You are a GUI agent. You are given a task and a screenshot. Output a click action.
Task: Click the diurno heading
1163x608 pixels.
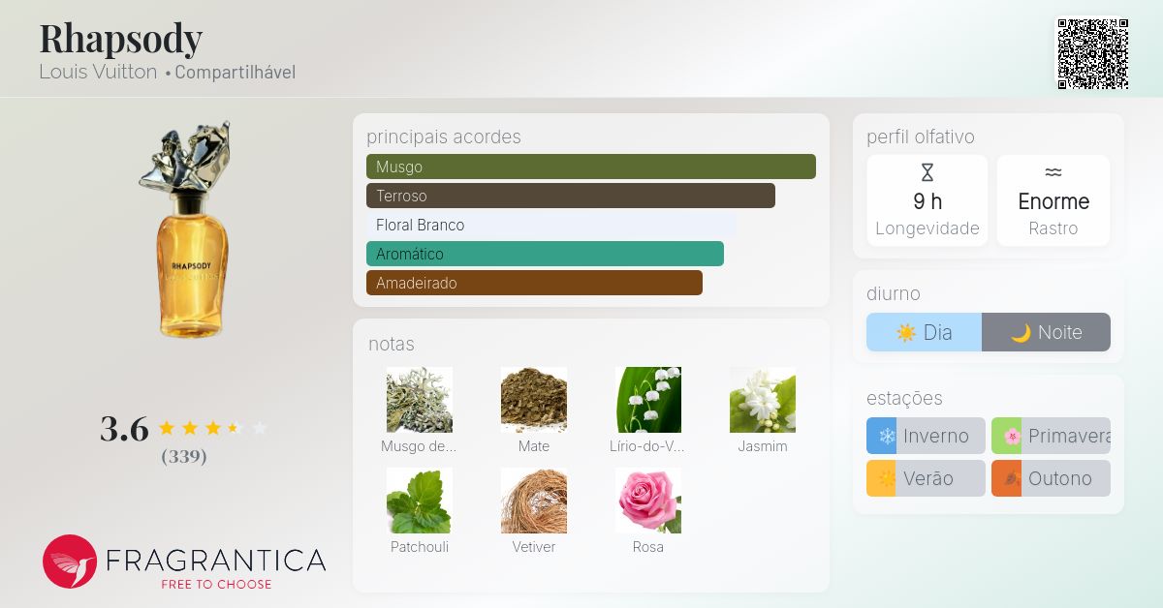[x=894, y=293]
